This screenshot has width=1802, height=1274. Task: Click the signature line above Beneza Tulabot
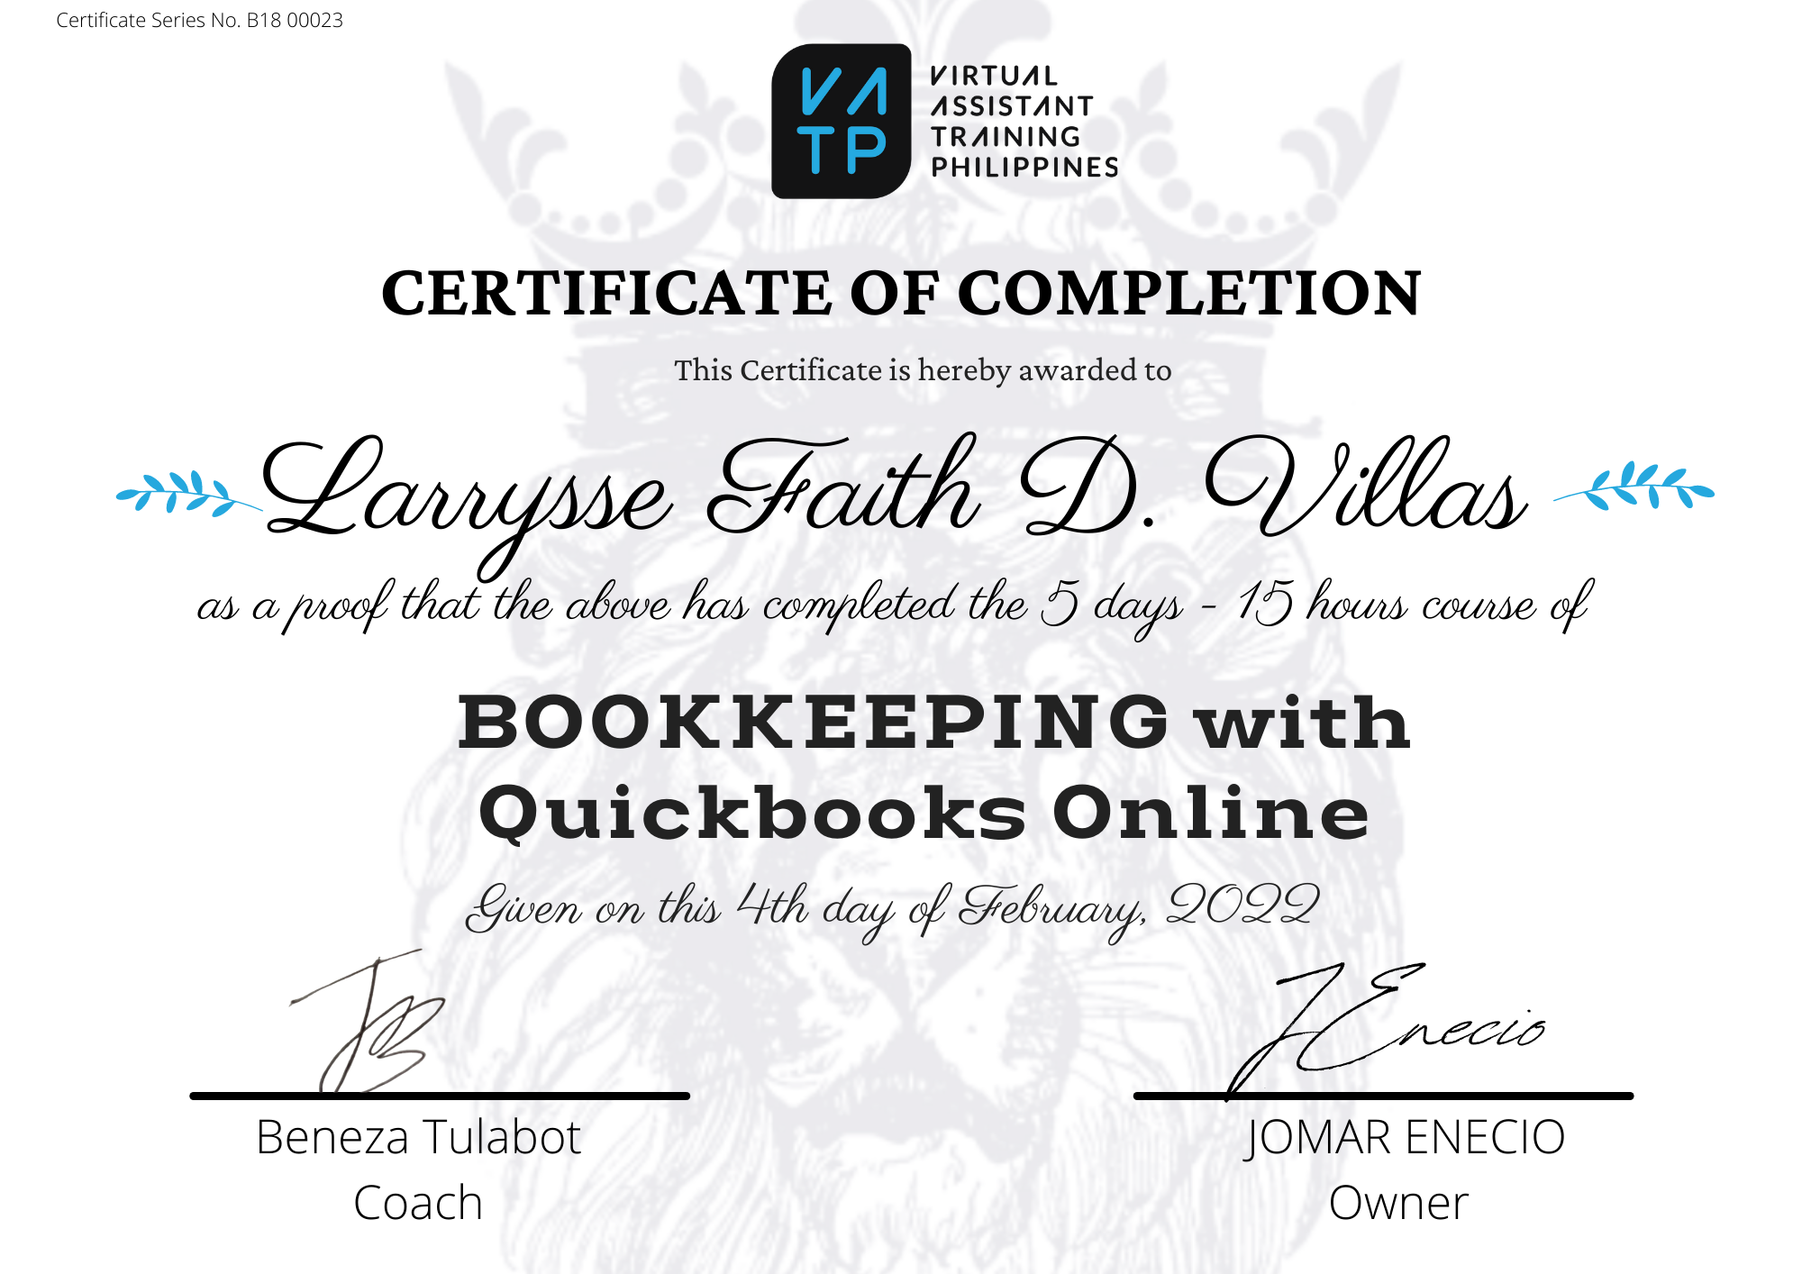tap(437, 1096)
